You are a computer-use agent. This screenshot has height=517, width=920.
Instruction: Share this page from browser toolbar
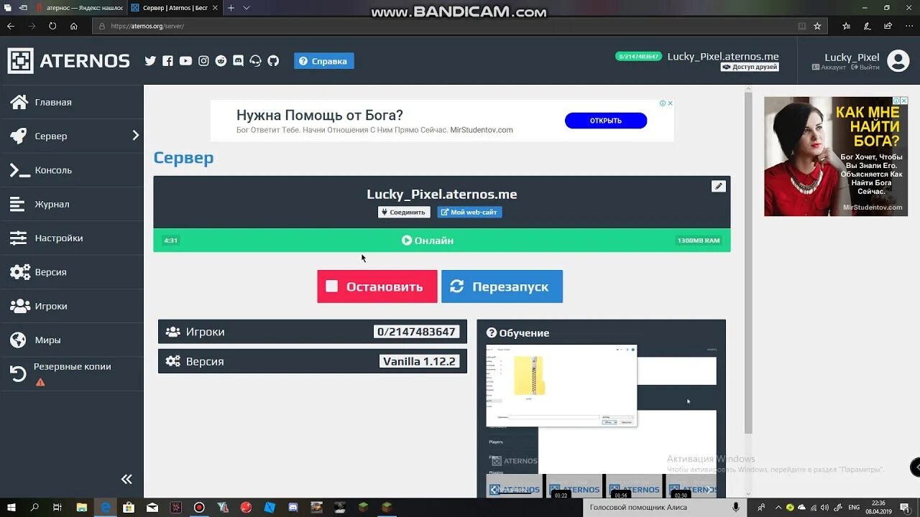click(888, 26)
